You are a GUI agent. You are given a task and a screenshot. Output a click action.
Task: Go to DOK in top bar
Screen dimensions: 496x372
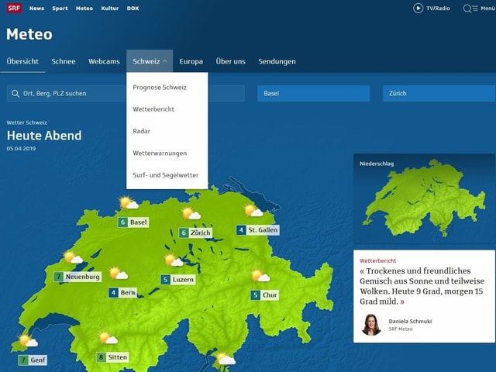133,9
